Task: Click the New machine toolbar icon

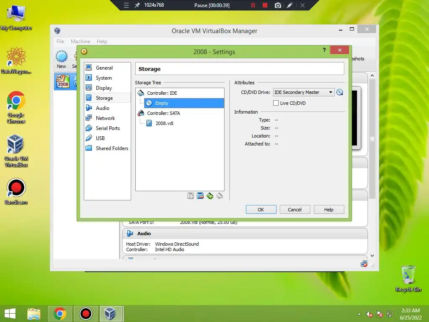Action: point(62,59)
